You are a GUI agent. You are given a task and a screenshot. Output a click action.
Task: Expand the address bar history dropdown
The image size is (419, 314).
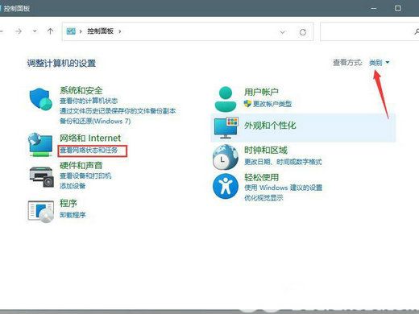(282, 32)
